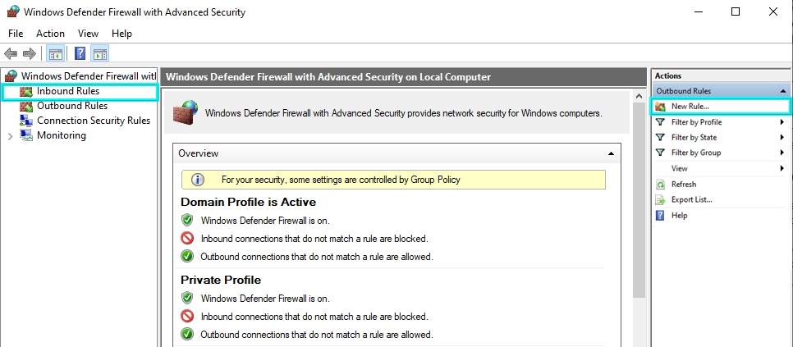Open the Action menu
793x347 pixels.
tap(50, 34)
